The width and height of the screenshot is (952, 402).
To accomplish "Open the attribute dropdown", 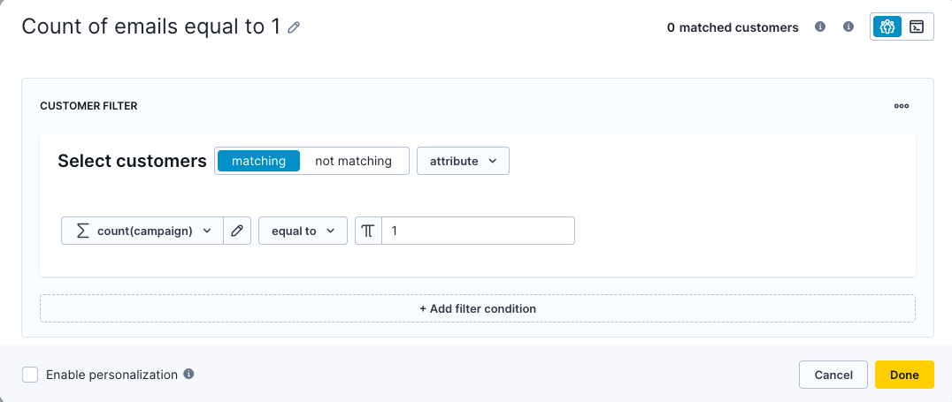I will (x=464, y=162).
